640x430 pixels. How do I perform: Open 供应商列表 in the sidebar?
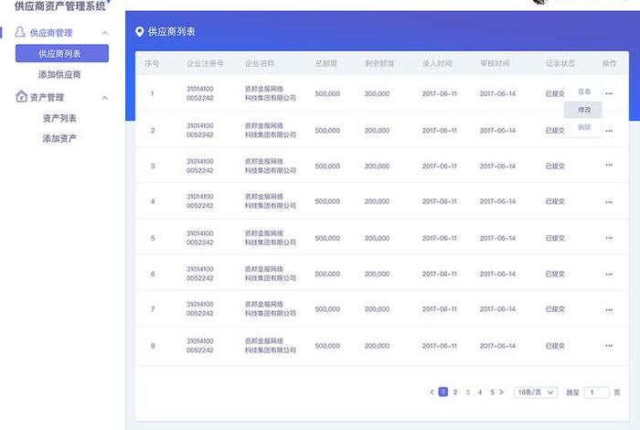[62, 53]
